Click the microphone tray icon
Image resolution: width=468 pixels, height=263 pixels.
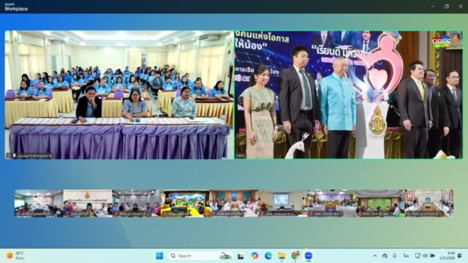click(x=395, y=256)
